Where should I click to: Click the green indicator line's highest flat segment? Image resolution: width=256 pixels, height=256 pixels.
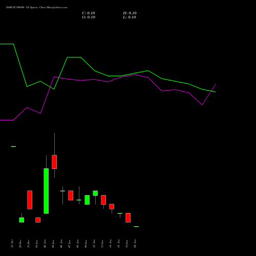pos(7,44)
